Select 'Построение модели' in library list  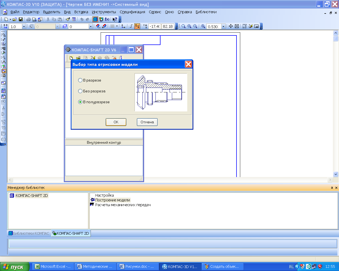tap(113, 200)
